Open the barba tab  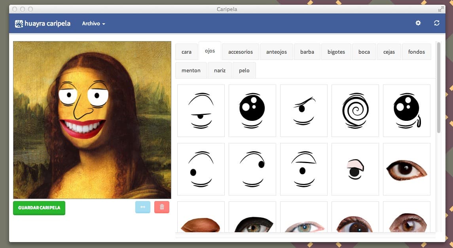pyautogui.click(x=307, y=52)
